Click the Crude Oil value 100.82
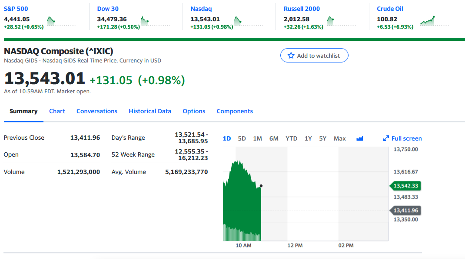The height and width of the screenshot is (259, 465). coord(387,19)
